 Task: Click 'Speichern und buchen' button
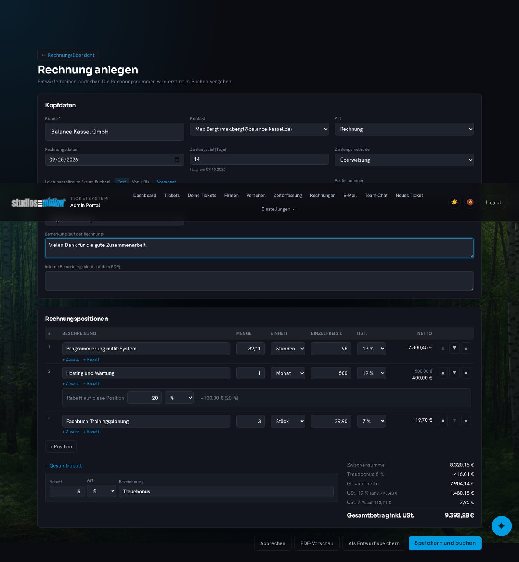tap(445, 543)
